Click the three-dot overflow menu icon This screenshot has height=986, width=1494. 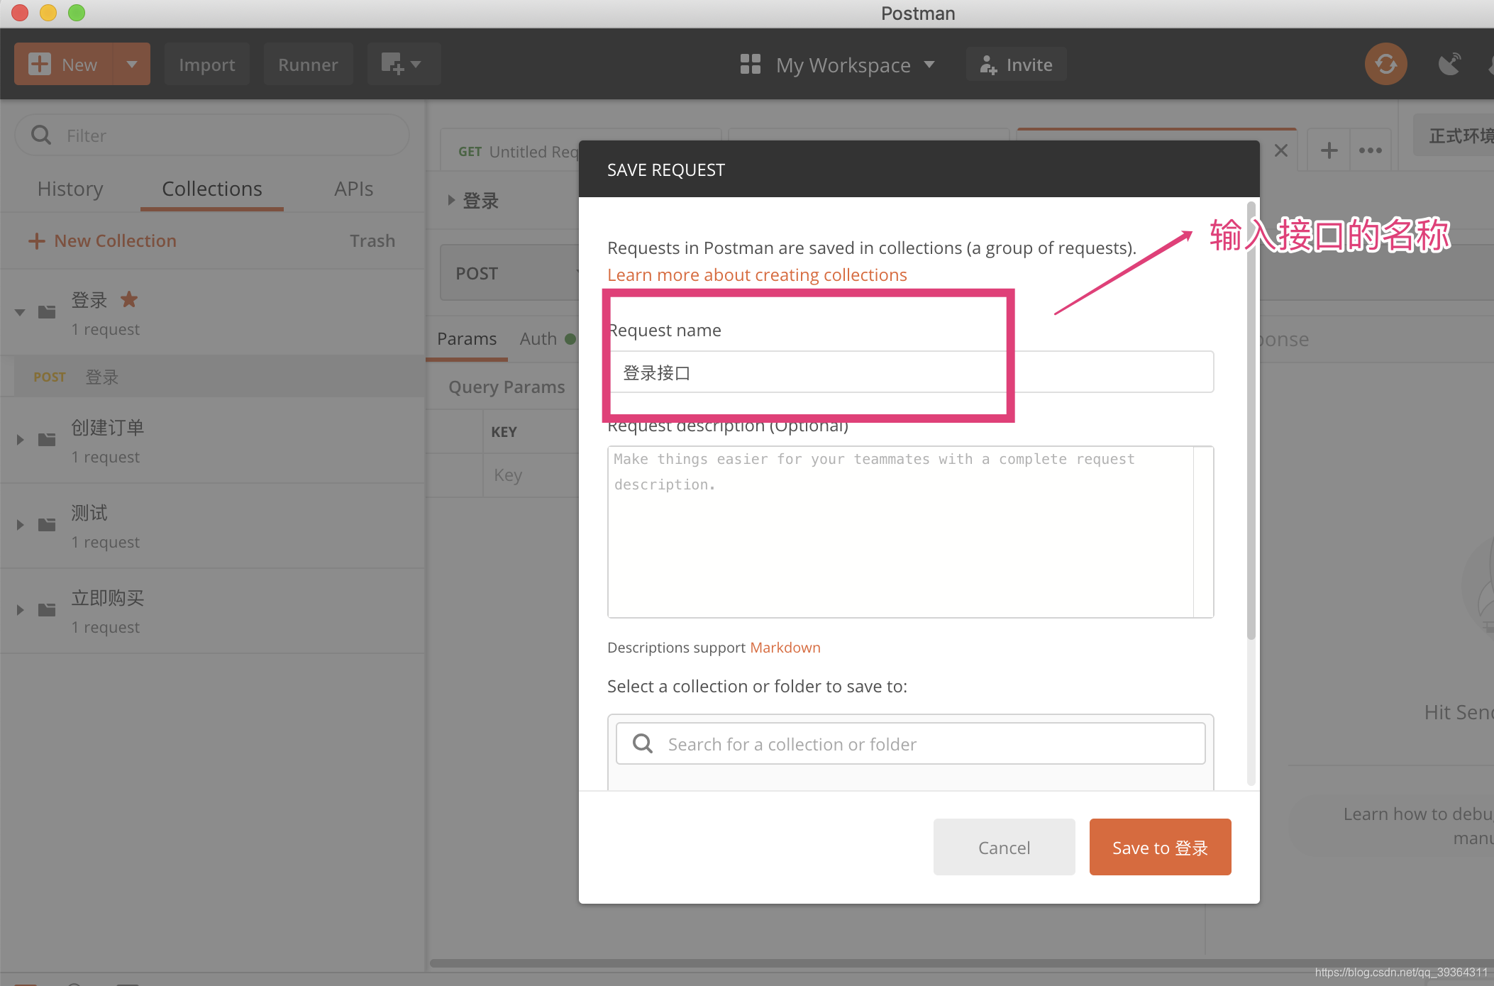(x=1371, y=150)
